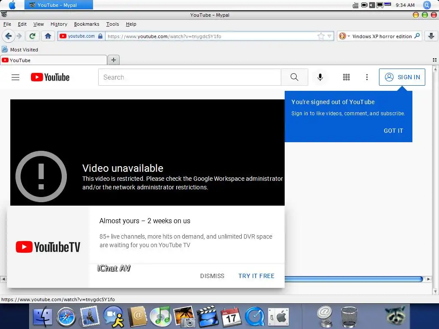Screen dimensions: 439x329
Task: Click the YouTube search field
Action: pyautogui.click(x=189, y=77)
